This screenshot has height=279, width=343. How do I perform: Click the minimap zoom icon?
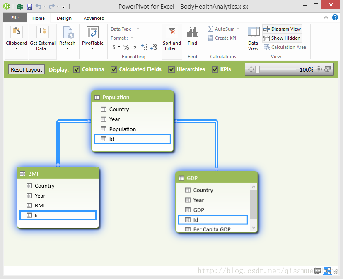[x=328, y=69]
